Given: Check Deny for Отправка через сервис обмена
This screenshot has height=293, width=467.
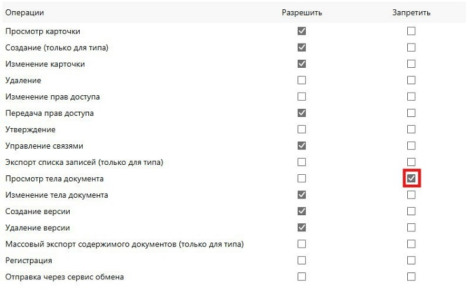Looking at the screenshot, I should point(412,277).
